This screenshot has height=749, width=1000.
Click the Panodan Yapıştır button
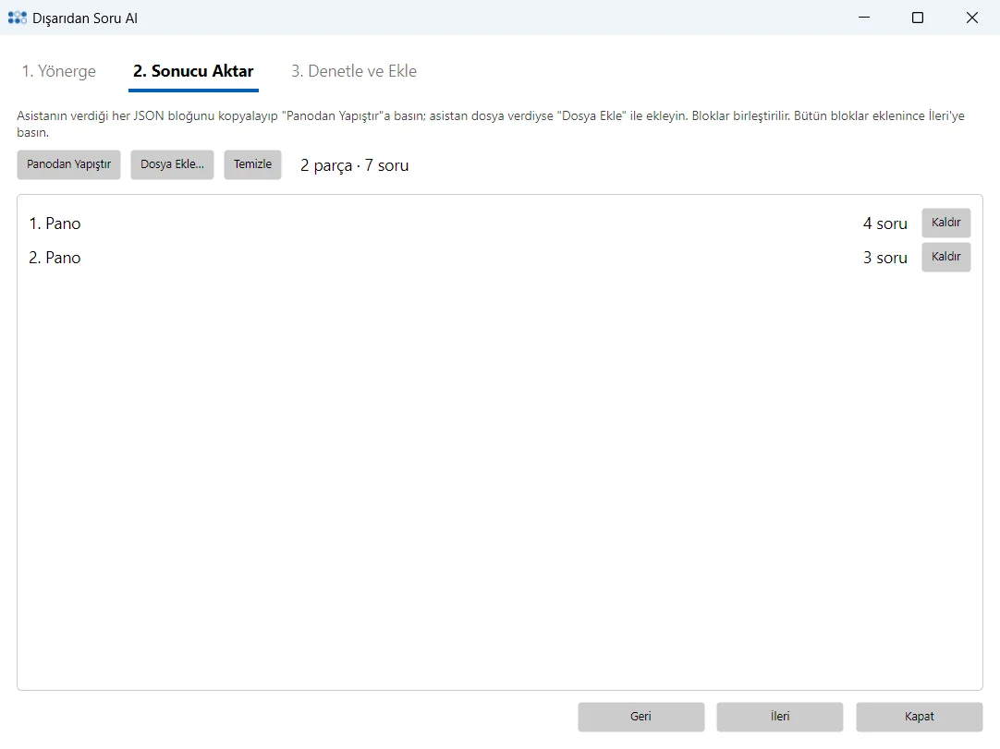point(69,164)
